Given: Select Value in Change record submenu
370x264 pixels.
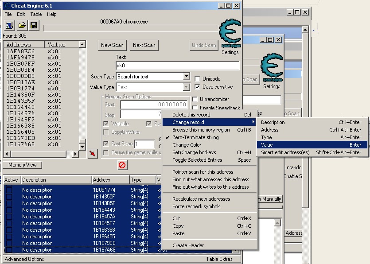Looking at the screenshot, I should [312, 145].
